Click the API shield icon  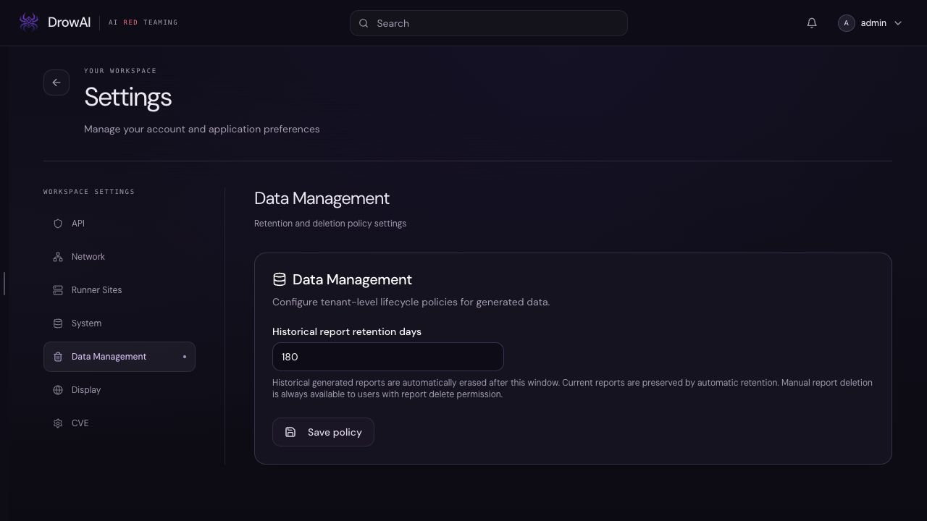click(x=58, y=224)
